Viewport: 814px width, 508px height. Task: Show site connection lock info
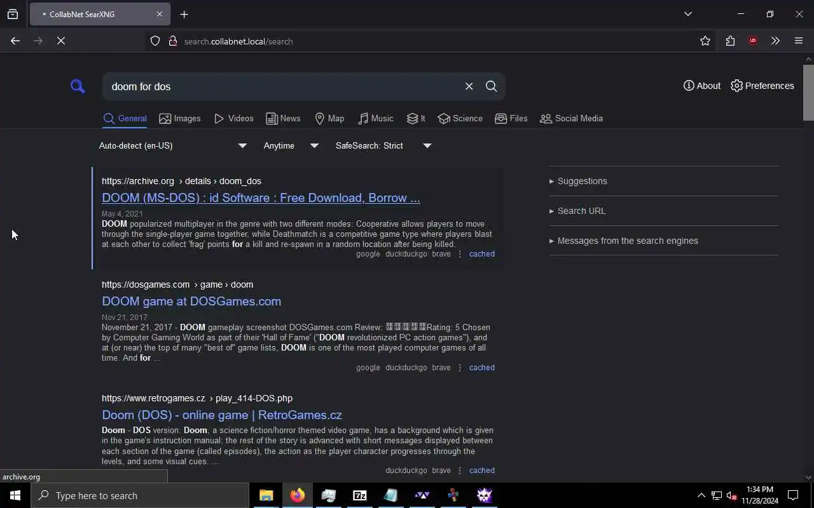(x=172, y=41)
